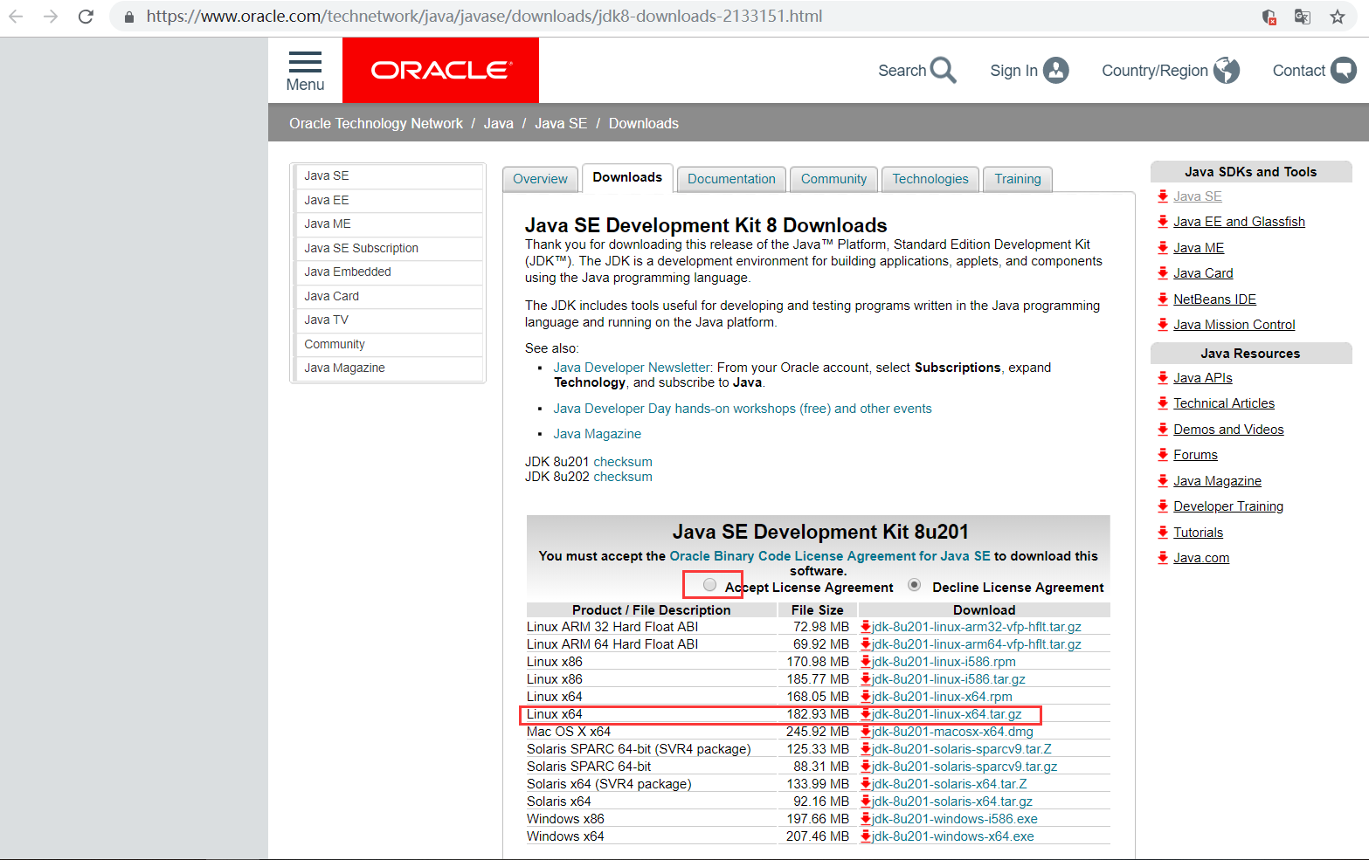Choose Country/Region via globe icon

click(x=1226, y=70)
